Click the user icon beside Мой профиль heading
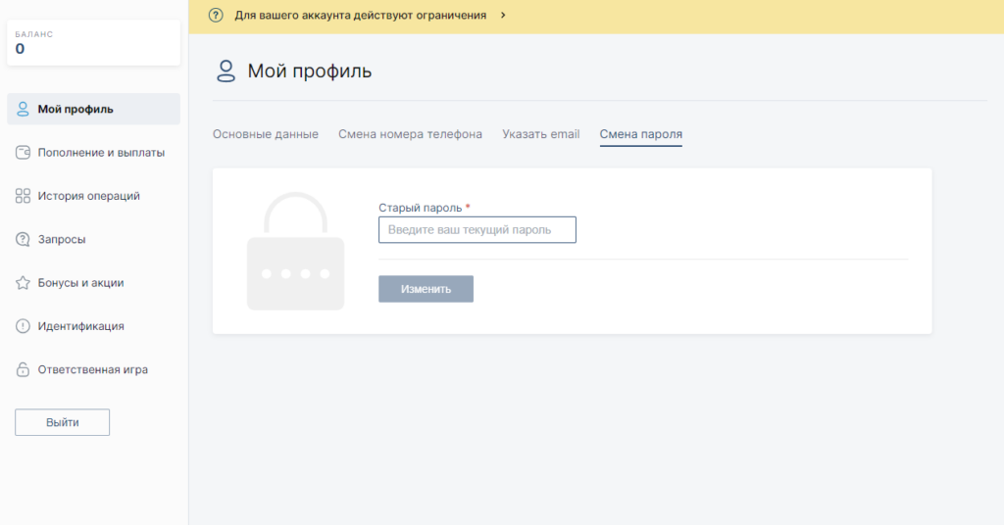 pyautogui.click(x=226, y=71)
